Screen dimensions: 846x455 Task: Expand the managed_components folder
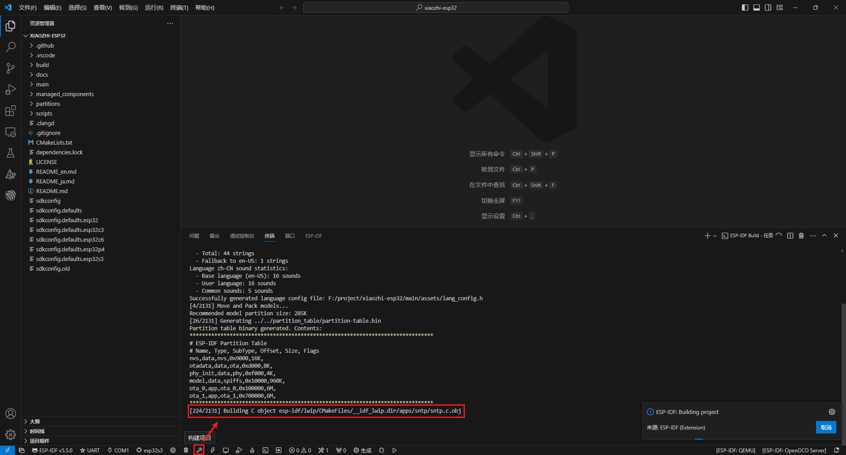tap(65, 94)
